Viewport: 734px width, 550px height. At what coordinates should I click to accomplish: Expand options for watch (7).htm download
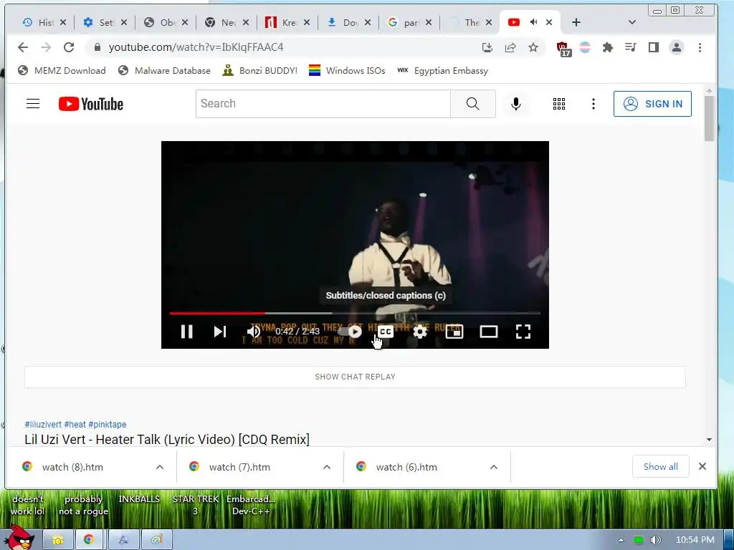tap(327, 467)
